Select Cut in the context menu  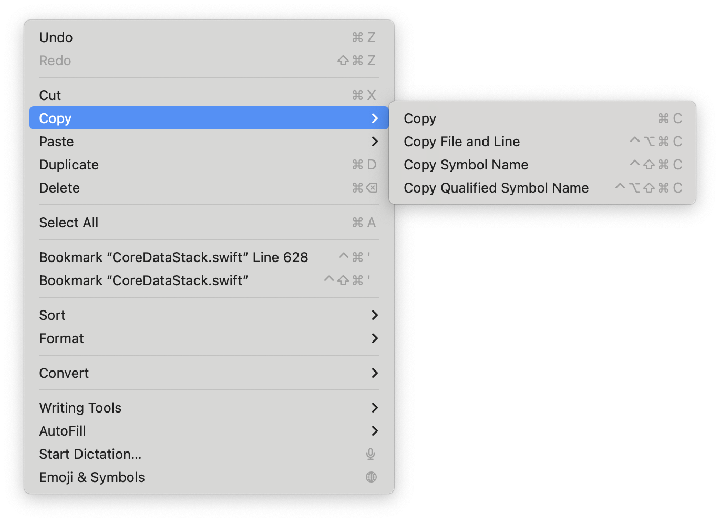coord(50,95)
